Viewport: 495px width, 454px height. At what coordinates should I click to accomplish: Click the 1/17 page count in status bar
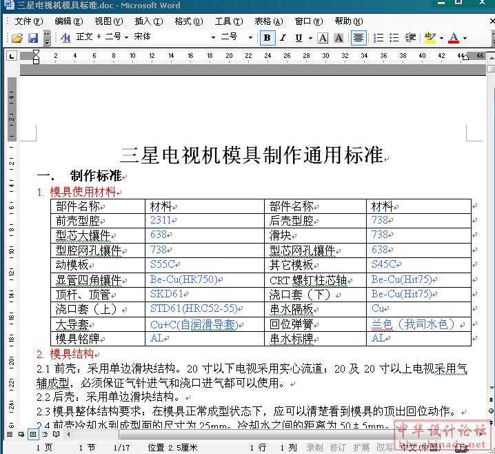(121, 448)
